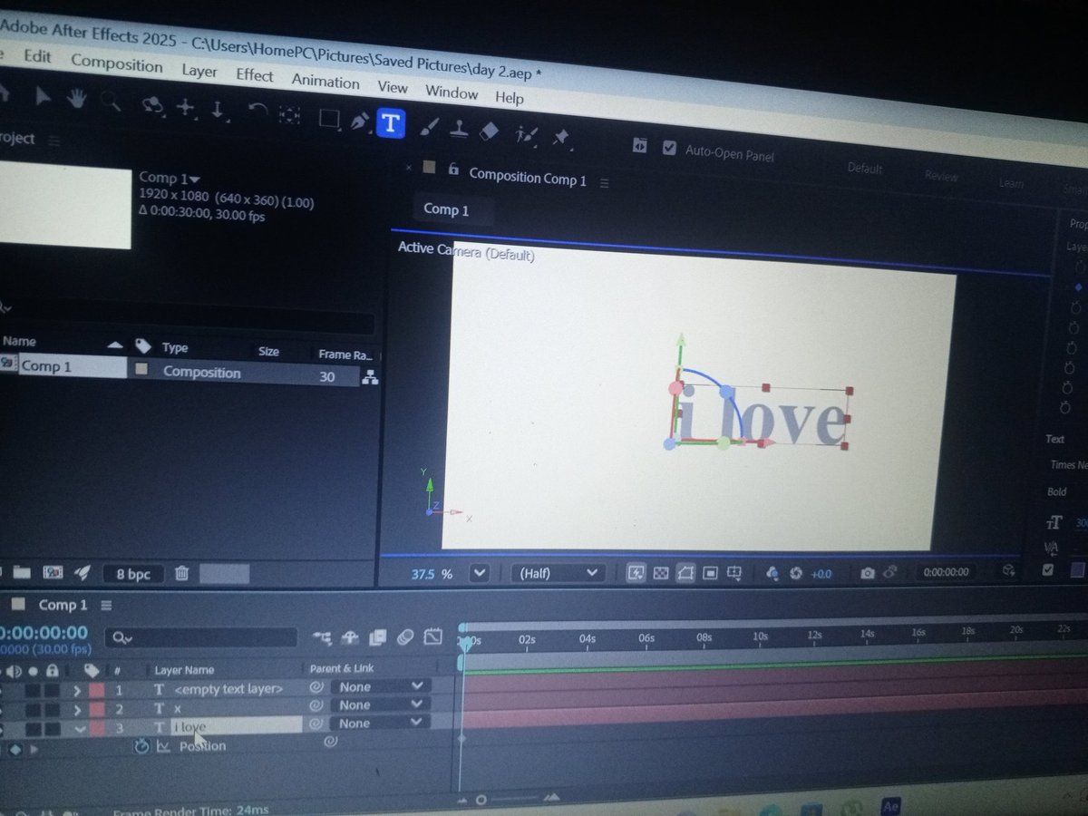
Task: Select the Roto Brush tool
Action: (525, 134)
